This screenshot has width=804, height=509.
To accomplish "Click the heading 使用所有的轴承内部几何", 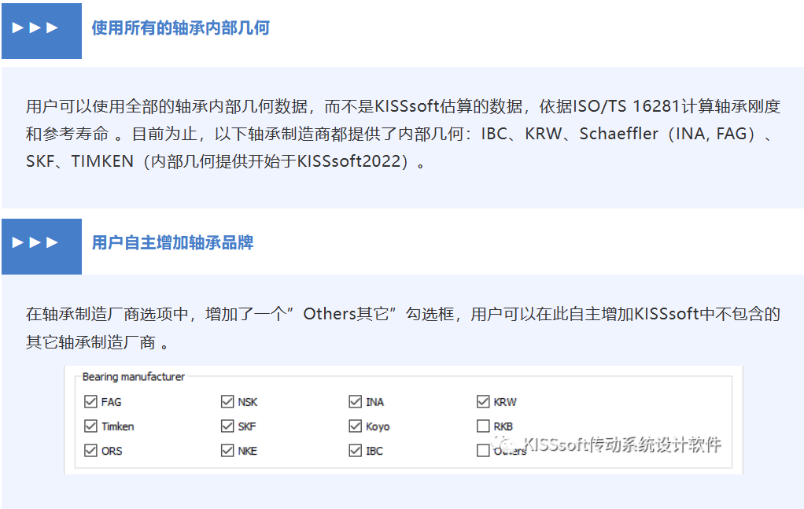I will (x=180, y=28).
